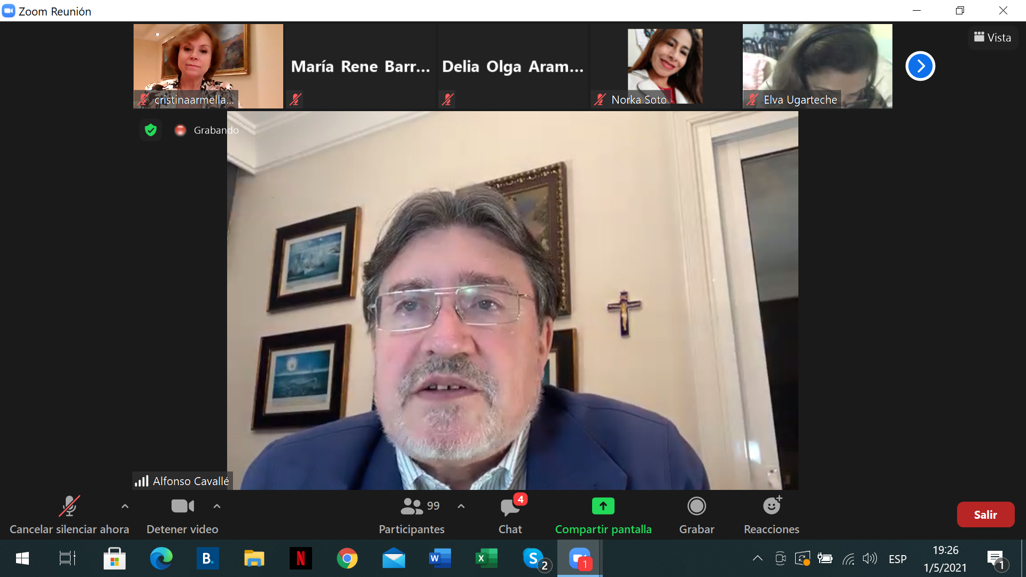Open the Vista layout menu
This screenshot has width=1026, height=577.
click(x=992, y=37)
